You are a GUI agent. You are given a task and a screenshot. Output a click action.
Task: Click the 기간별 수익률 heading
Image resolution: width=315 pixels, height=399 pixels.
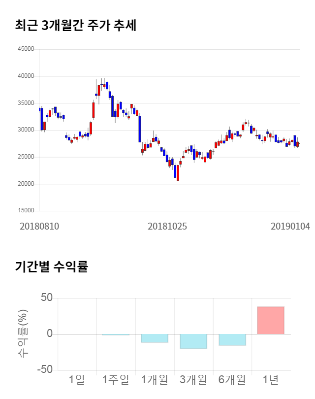pos(51,267)
